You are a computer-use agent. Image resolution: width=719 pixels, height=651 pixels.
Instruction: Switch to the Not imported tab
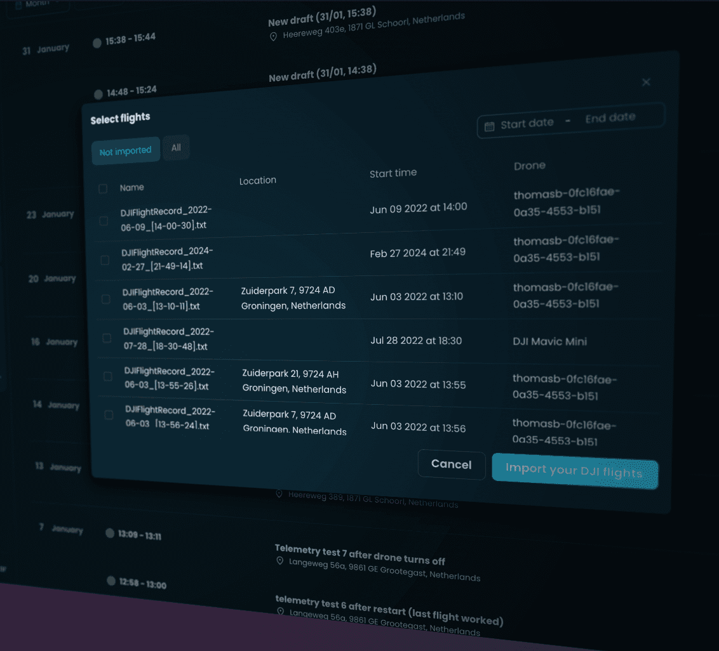(x=126, y=151)
